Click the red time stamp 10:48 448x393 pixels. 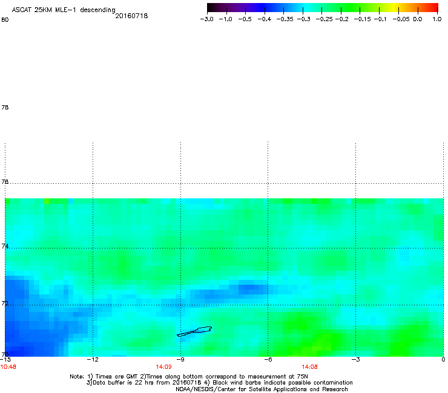pos(8,367)
